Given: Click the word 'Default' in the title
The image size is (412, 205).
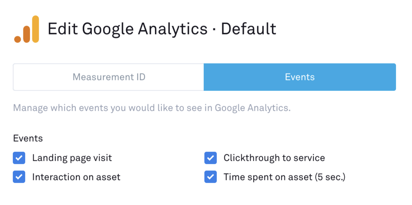Looking at the screenshot, I should tap(248, 29).
